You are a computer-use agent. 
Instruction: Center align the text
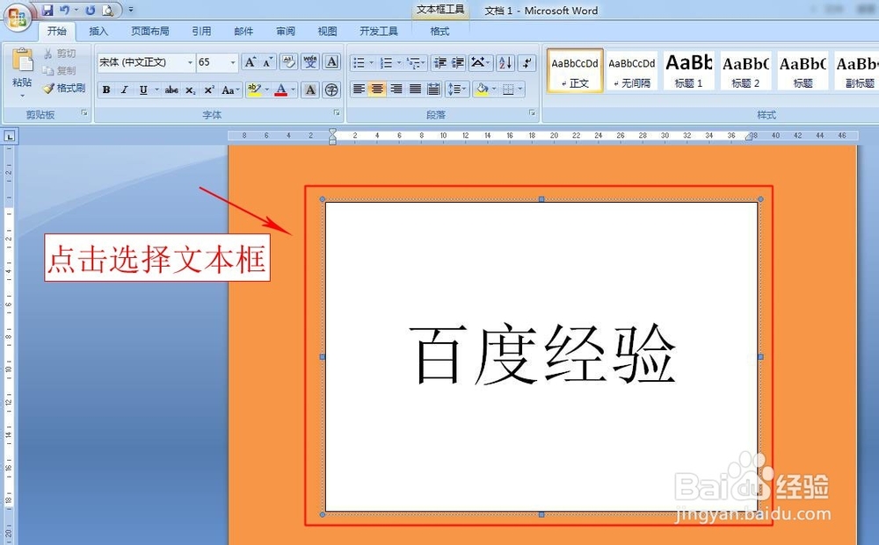(x=377, y=89)
